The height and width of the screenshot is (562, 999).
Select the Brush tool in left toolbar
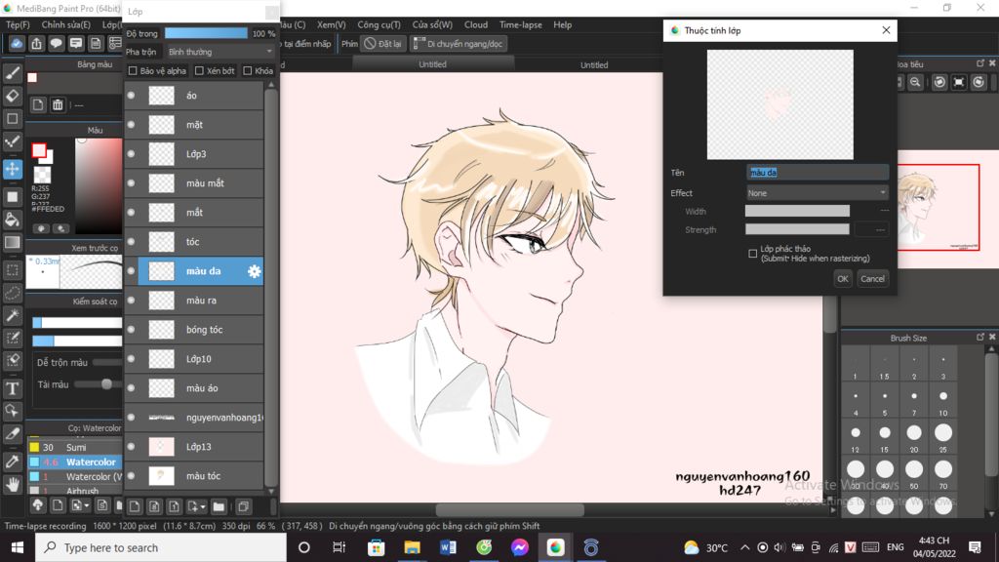click(x=12, y=72)
